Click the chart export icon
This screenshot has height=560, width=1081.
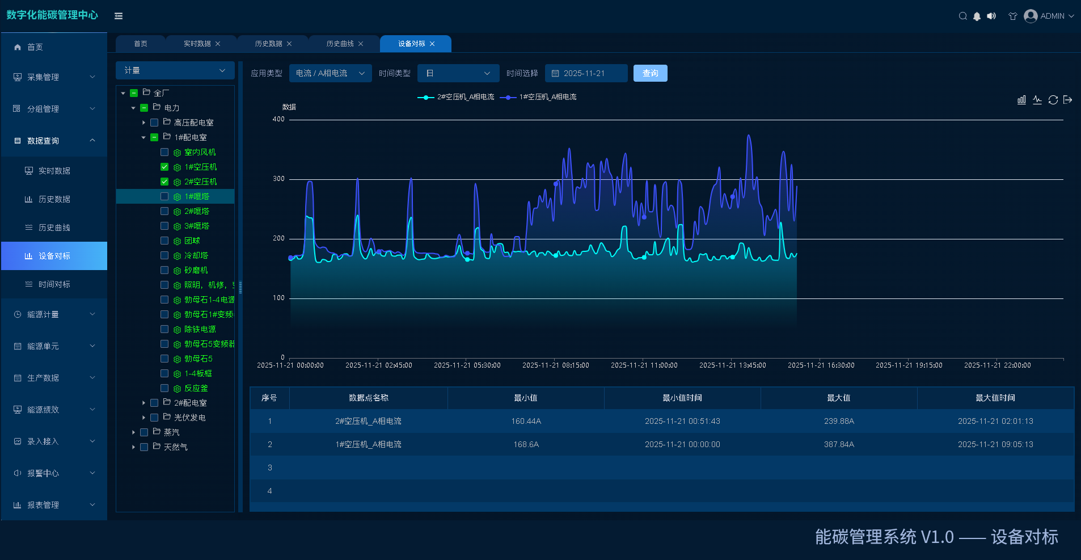(1068, 100)
